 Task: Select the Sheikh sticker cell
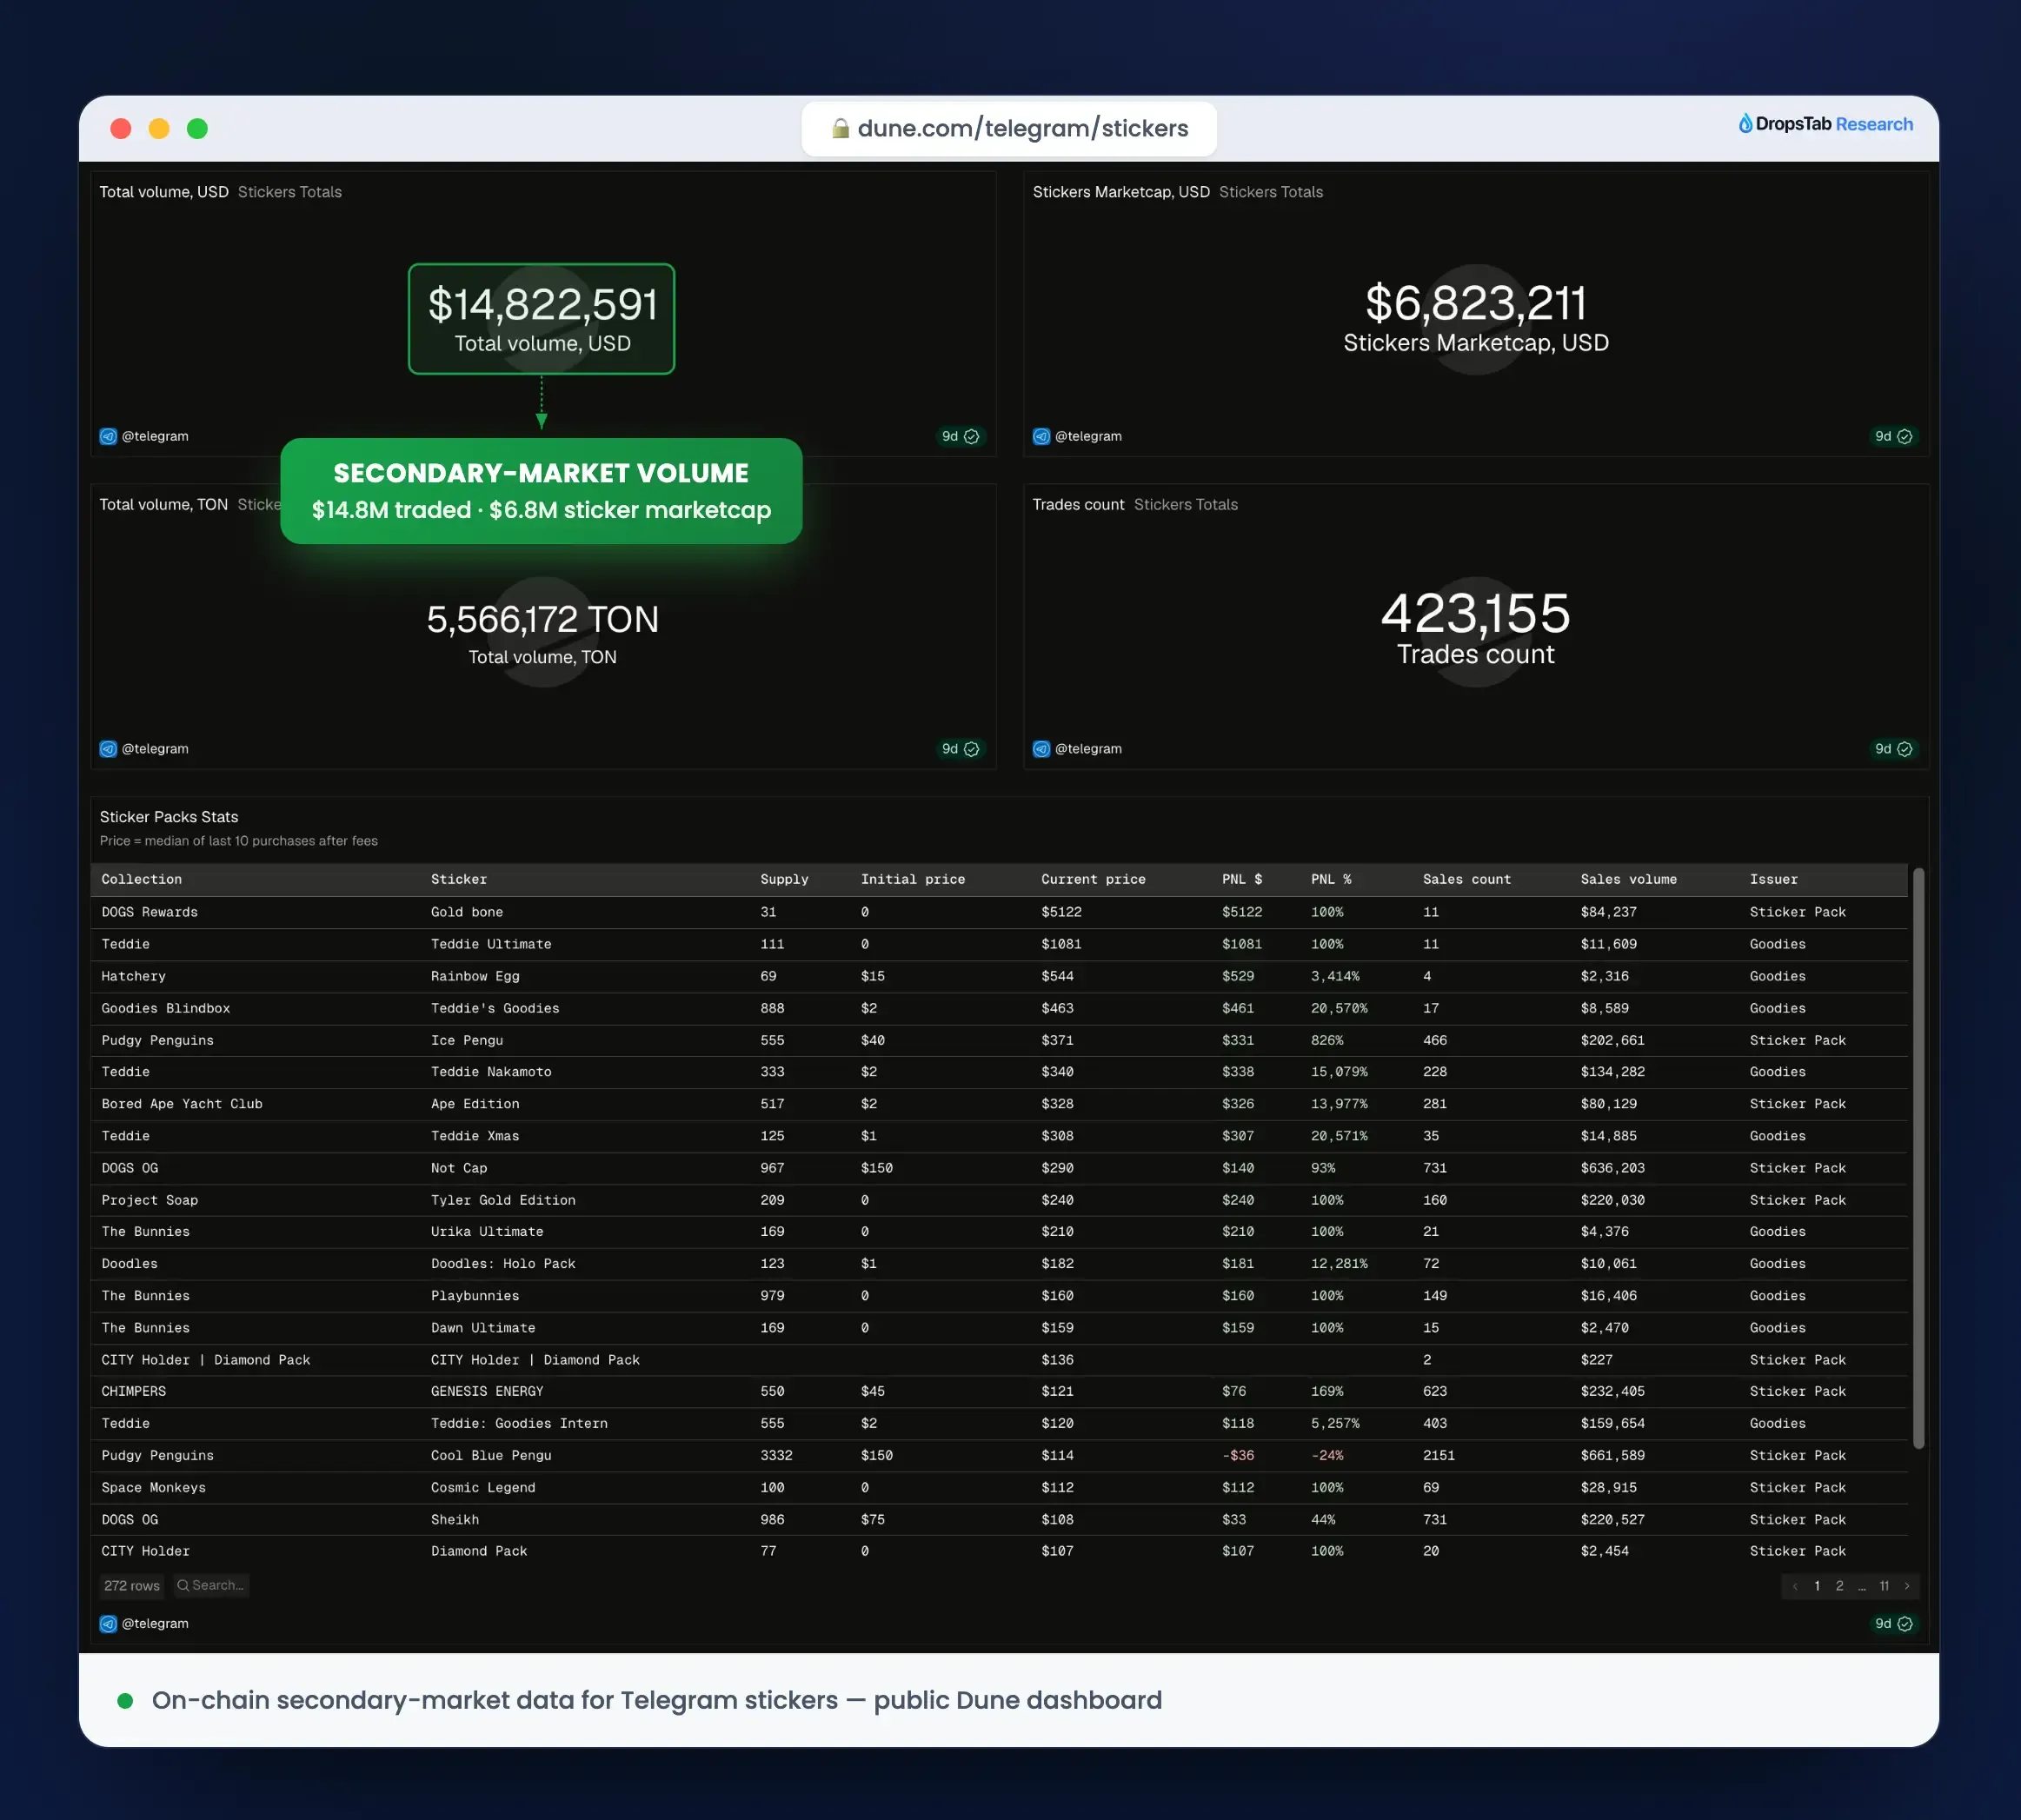point(455,1519)
